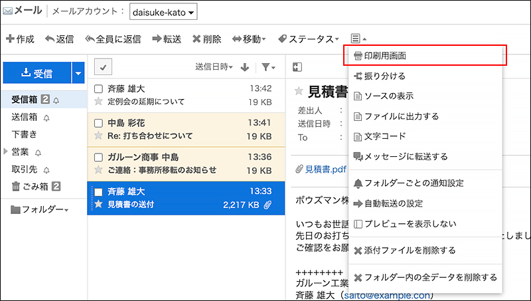Image resolution: width=531 pixels, height=301 pixels.
Task: Open the 送信箱 folder
Action: point(25,117)
